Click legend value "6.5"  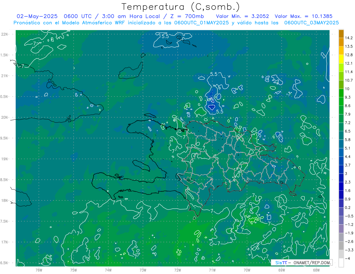coord(348,131)
